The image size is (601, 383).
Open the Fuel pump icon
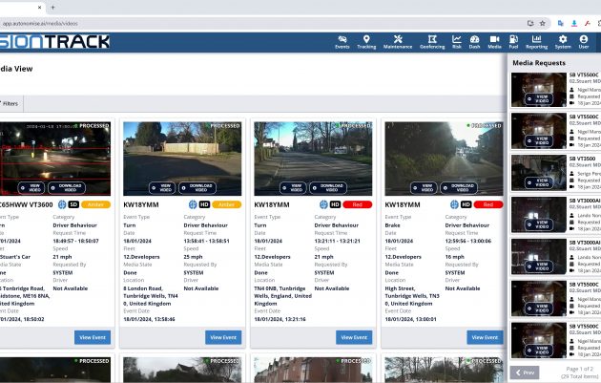click(513, 41)
